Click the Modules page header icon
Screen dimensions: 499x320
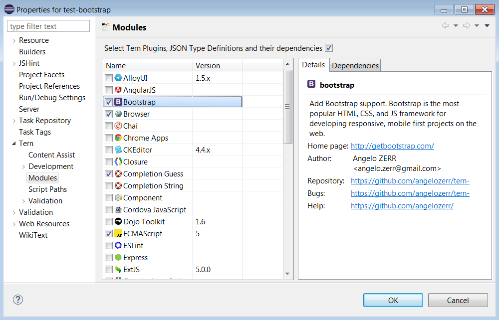[107, 27]
